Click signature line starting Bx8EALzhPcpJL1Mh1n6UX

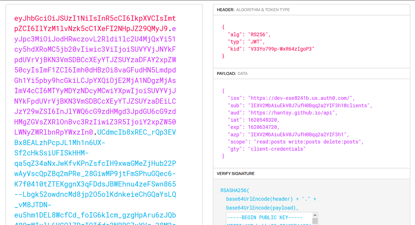point(60,143)
